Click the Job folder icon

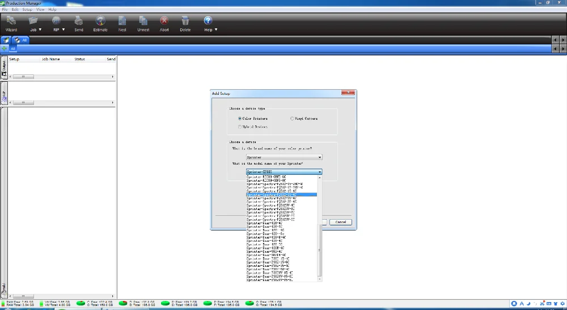point(33,21)
